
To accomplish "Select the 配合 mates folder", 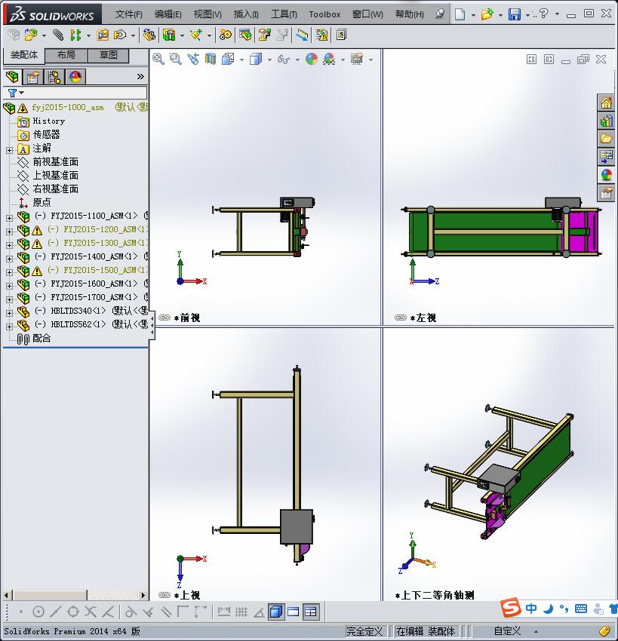I will [42, 339].
